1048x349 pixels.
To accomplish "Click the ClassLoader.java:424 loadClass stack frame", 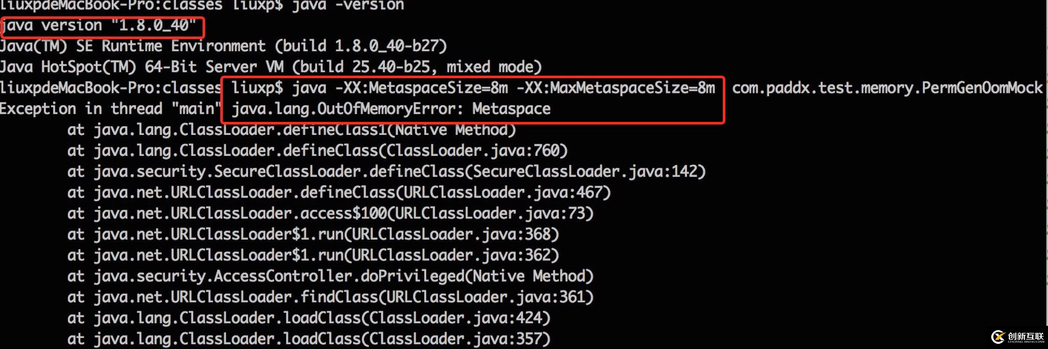I will pos(459,318).
